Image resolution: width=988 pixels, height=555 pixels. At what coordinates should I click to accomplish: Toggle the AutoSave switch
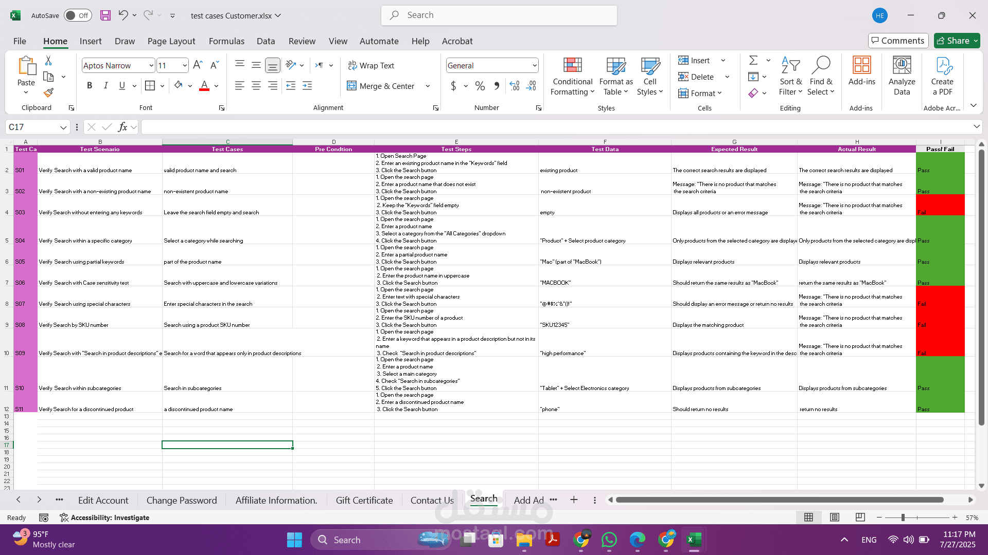78,15
